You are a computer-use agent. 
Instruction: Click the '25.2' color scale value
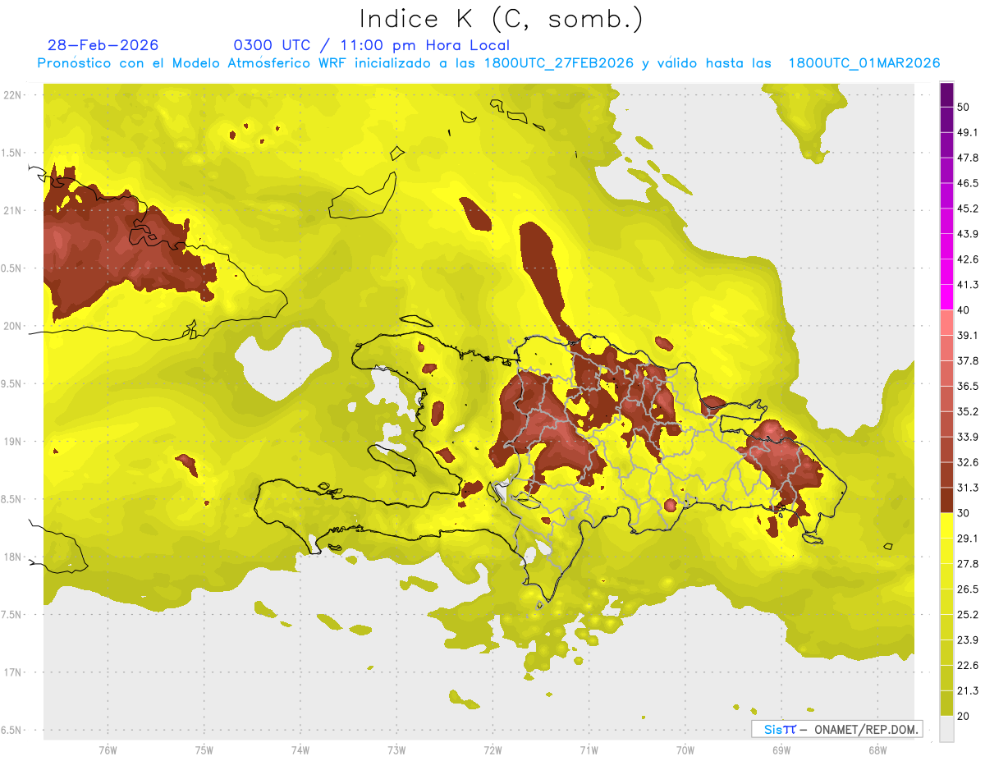pos(968,615)
